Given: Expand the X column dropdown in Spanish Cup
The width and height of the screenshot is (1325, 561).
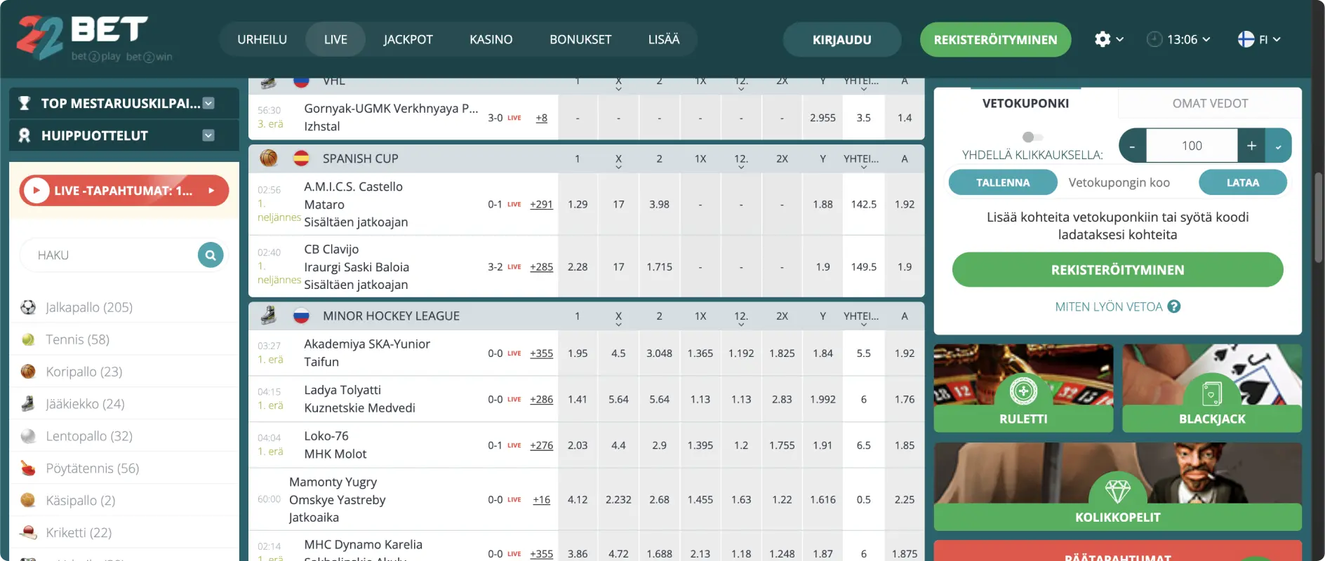Looking at the screenshot, I should 618,168.
